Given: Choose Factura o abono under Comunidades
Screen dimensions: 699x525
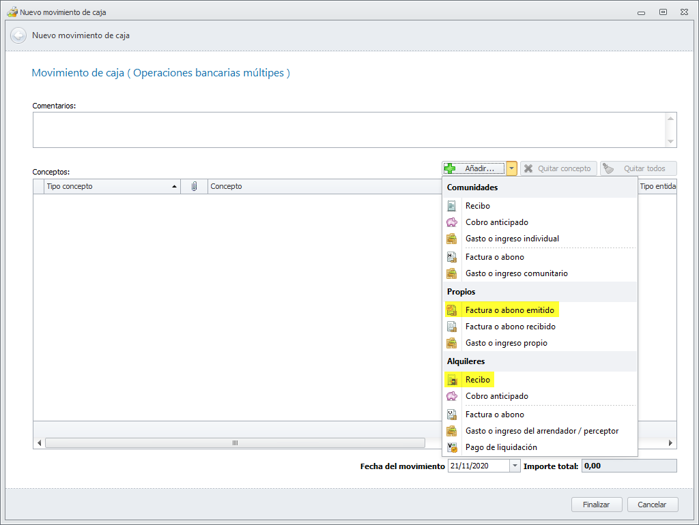Looking at the screenshot, I should coord(541,257).
